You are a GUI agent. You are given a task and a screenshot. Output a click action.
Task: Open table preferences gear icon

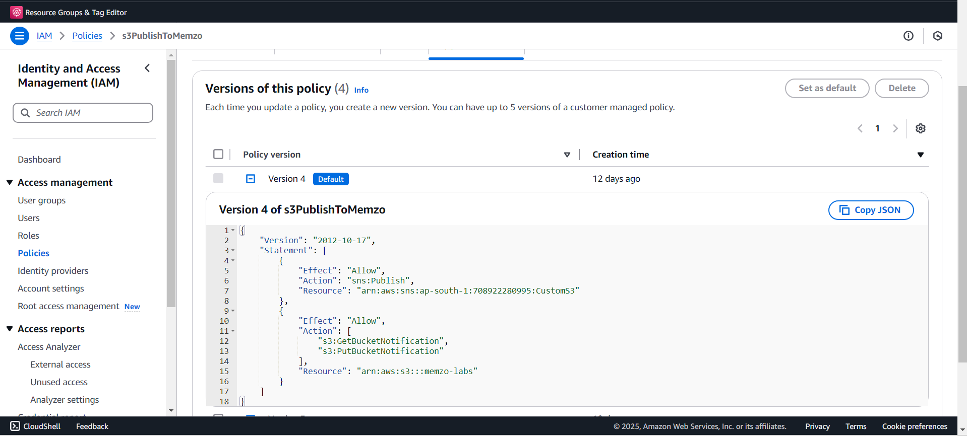point(921,128)
